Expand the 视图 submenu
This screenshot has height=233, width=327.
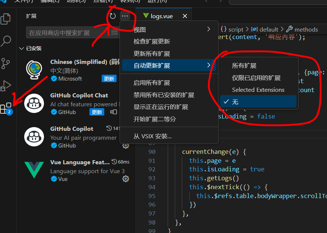coord(169,30)
